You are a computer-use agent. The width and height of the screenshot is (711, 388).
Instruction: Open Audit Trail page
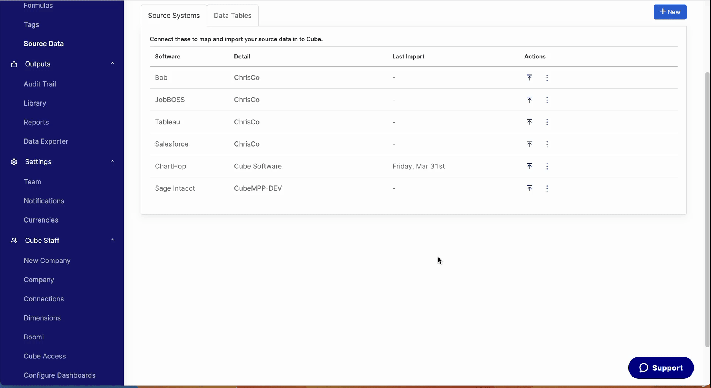pyautogui.click(x=40, y=84)
